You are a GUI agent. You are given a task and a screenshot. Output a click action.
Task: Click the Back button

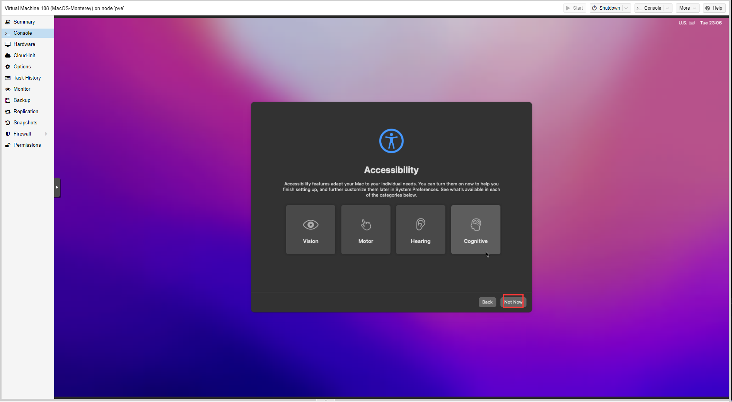pyautogui.click(x=487, y=302)
